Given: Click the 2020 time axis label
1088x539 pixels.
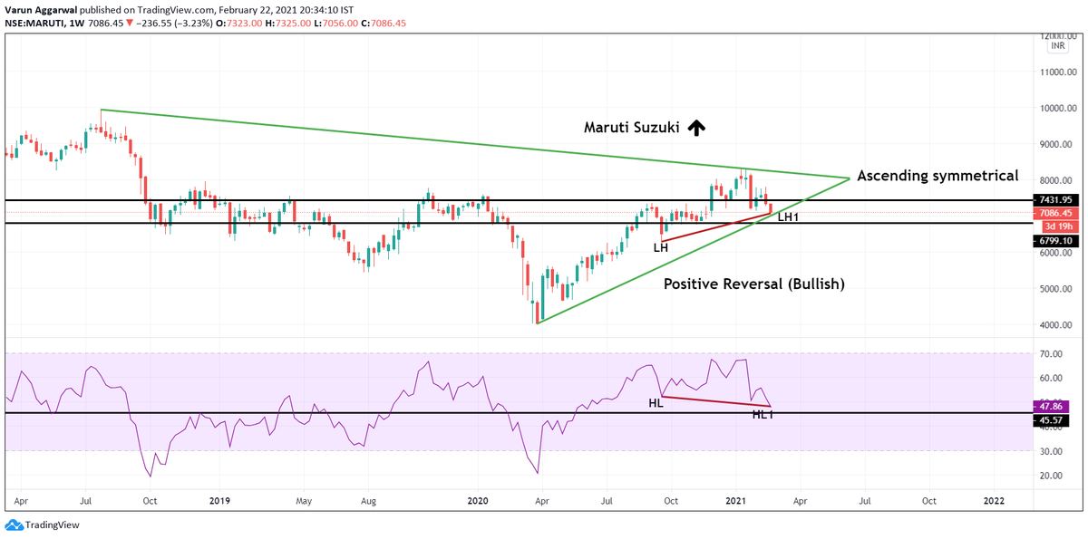Looking at the screenshot, I should (x=478, y=500).
